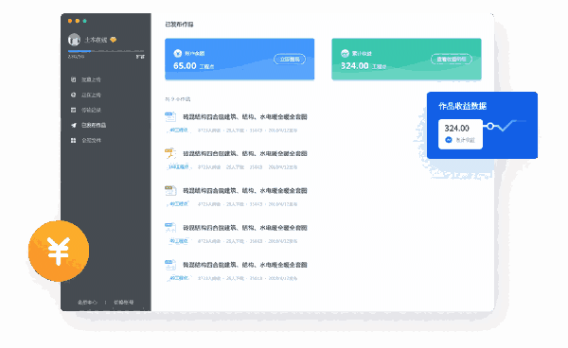Select 传输记录 in the sidebar menu

coord(91,110)
